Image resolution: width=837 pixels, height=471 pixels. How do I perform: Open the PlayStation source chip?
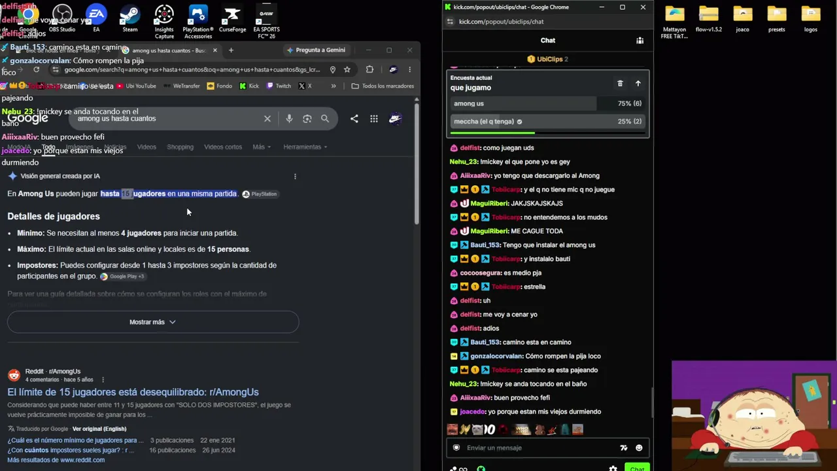[260, 194]
